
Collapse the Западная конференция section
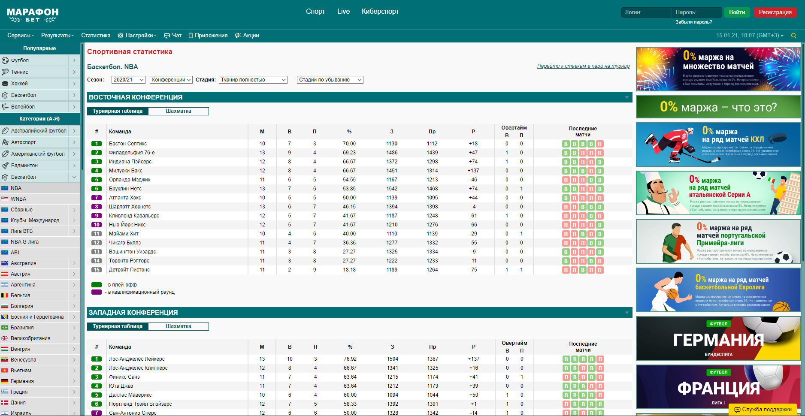click(x=627, y=313)
